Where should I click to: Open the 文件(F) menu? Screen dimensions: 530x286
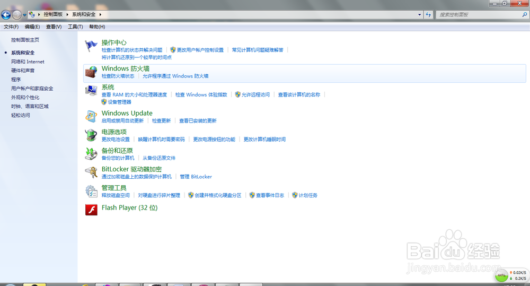[x=11, y=27]
